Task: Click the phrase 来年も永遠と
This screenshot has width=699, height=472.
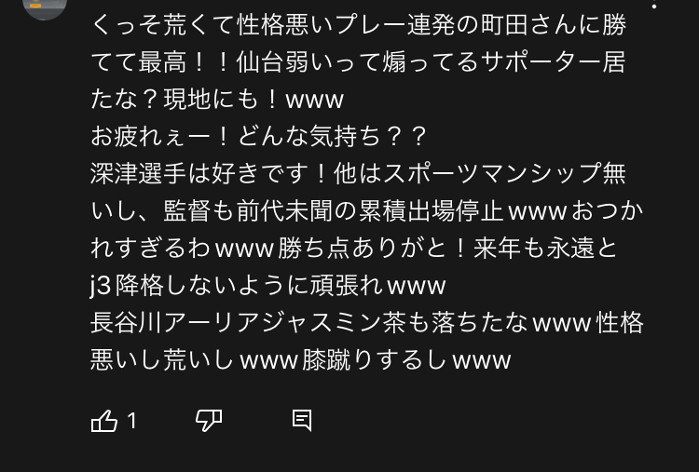Action: pyautogui.click(x=545, y=248)
